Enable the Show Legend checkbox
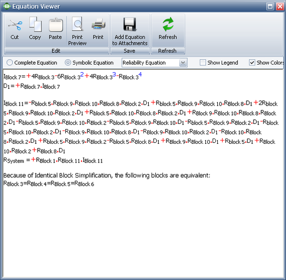Image resolution: width=286 pixels, height=280 pixels. click(x=203, y=63)
